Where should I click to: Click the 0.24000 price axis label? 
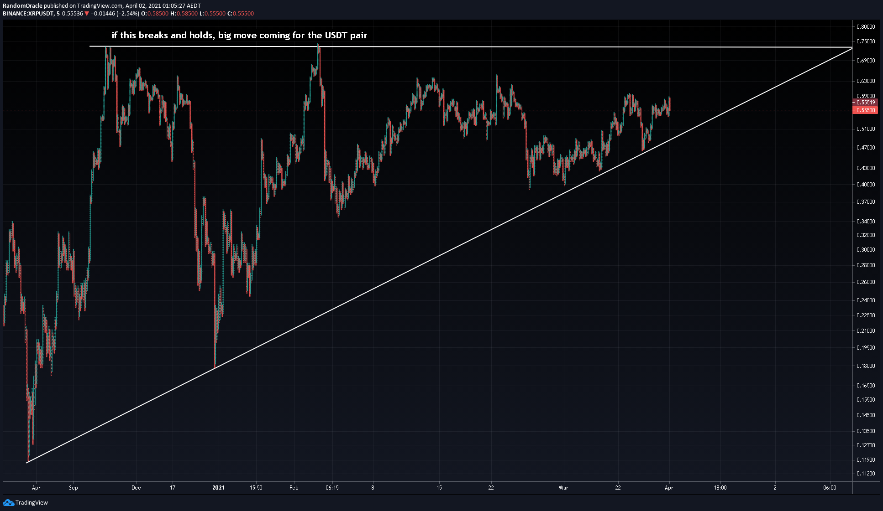[866, 300]
